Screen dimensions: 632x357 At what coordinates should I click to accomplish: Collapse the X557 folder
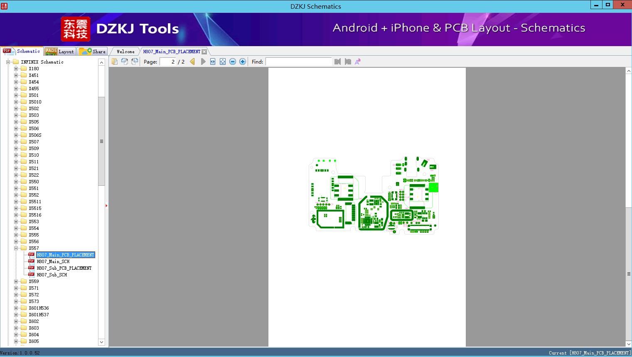16,248
